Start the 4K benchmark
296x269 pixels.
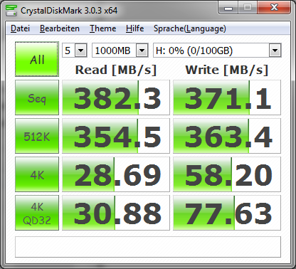coord(37,174)
